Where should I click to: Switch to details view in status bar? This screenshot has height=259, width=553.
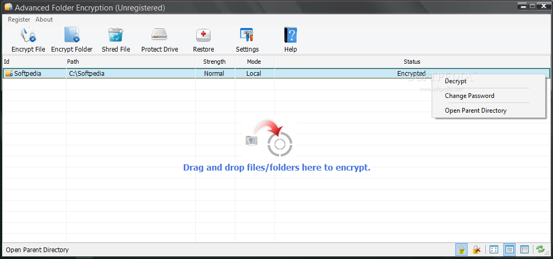point(525,250)
